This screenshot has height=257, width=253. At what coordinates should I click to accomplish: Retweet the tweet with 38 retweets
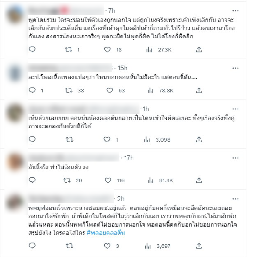69,90
